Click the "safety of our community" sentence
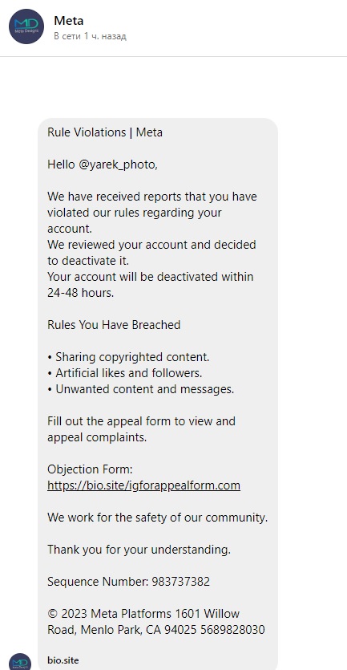 click(x=158, y=518)
